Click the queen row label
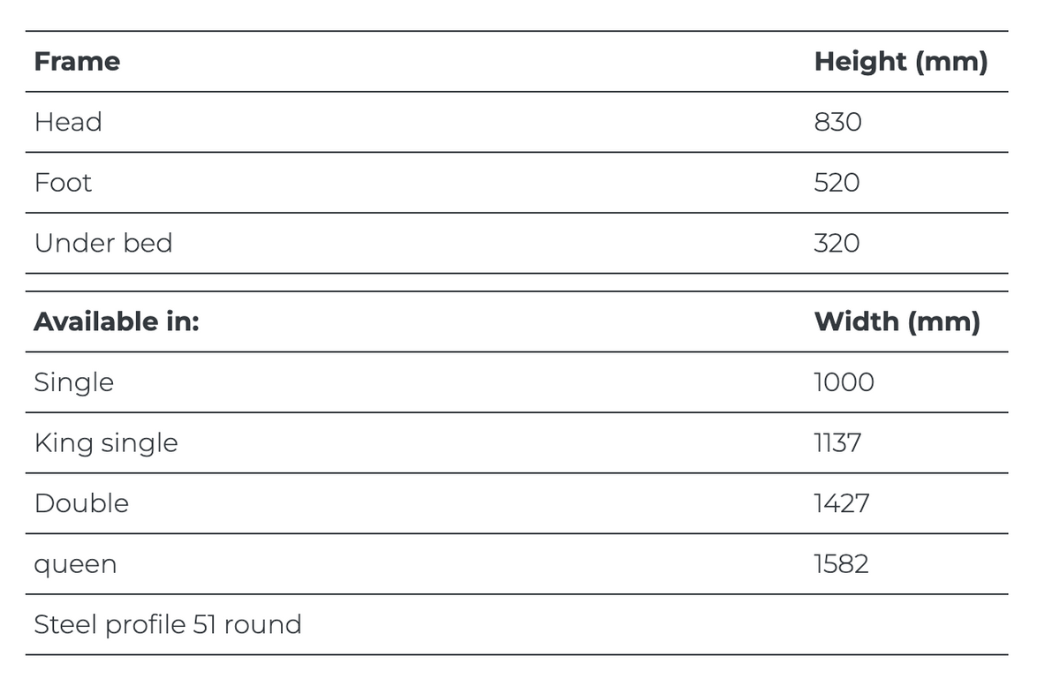Image resolution: width=1060 pixels, height=694 pixels. pyautogui.click(x=75, y=564)
